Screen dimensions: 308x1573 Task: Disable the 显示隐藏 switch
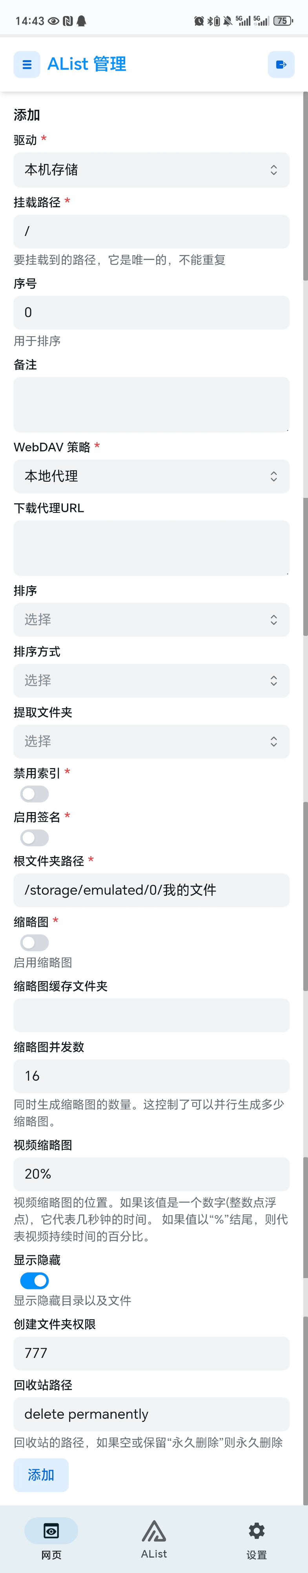(x=35, y=1280)
